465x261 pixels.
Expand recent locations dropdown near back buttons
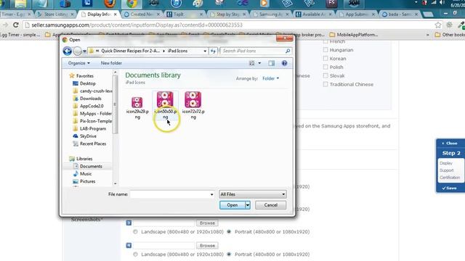point(84,51)
